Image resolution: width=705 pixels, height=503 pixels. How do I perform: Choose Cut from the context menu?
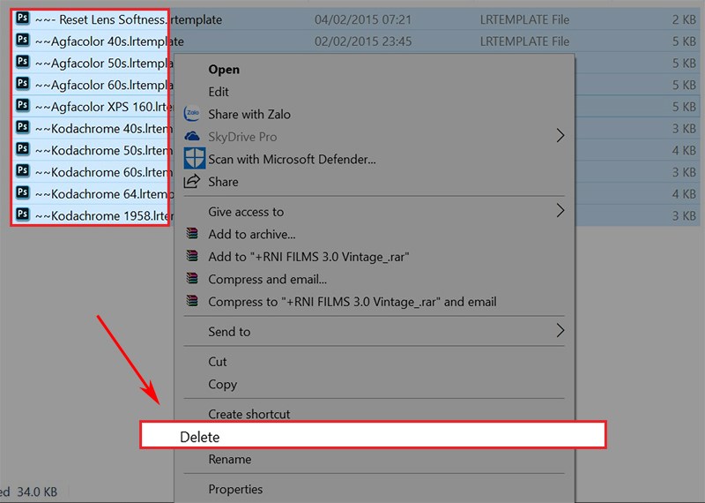(218, 362)
